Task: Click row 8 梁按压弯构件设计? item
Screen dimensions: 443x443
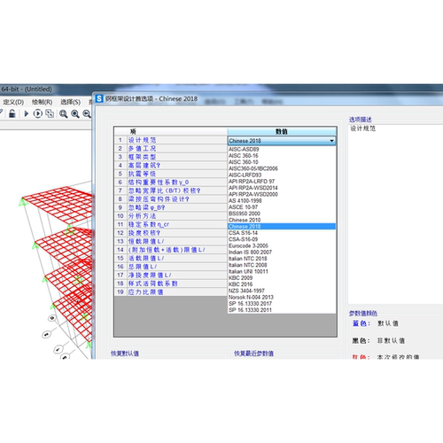Action: [177, 199]
